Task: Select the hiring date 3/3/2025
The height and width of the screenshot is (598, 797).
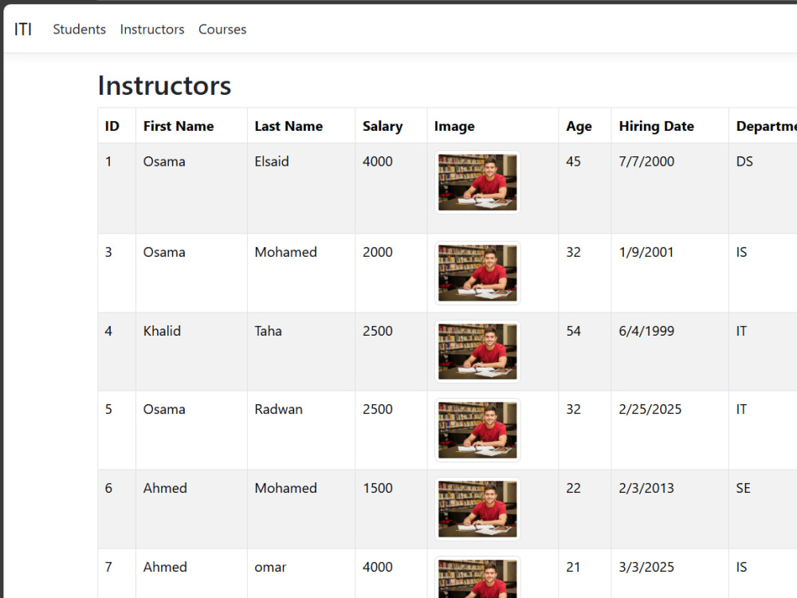Action: (x=646, y=567)
